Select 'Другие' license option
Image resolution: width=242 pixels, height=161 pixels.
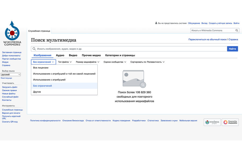[64, 92]
